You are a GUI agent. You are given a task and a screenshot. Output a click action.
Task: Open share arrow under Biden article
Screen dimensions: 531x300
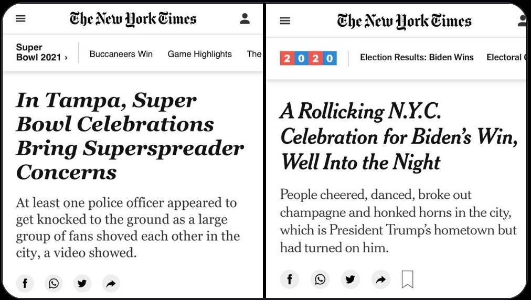[x=380, y=280]
